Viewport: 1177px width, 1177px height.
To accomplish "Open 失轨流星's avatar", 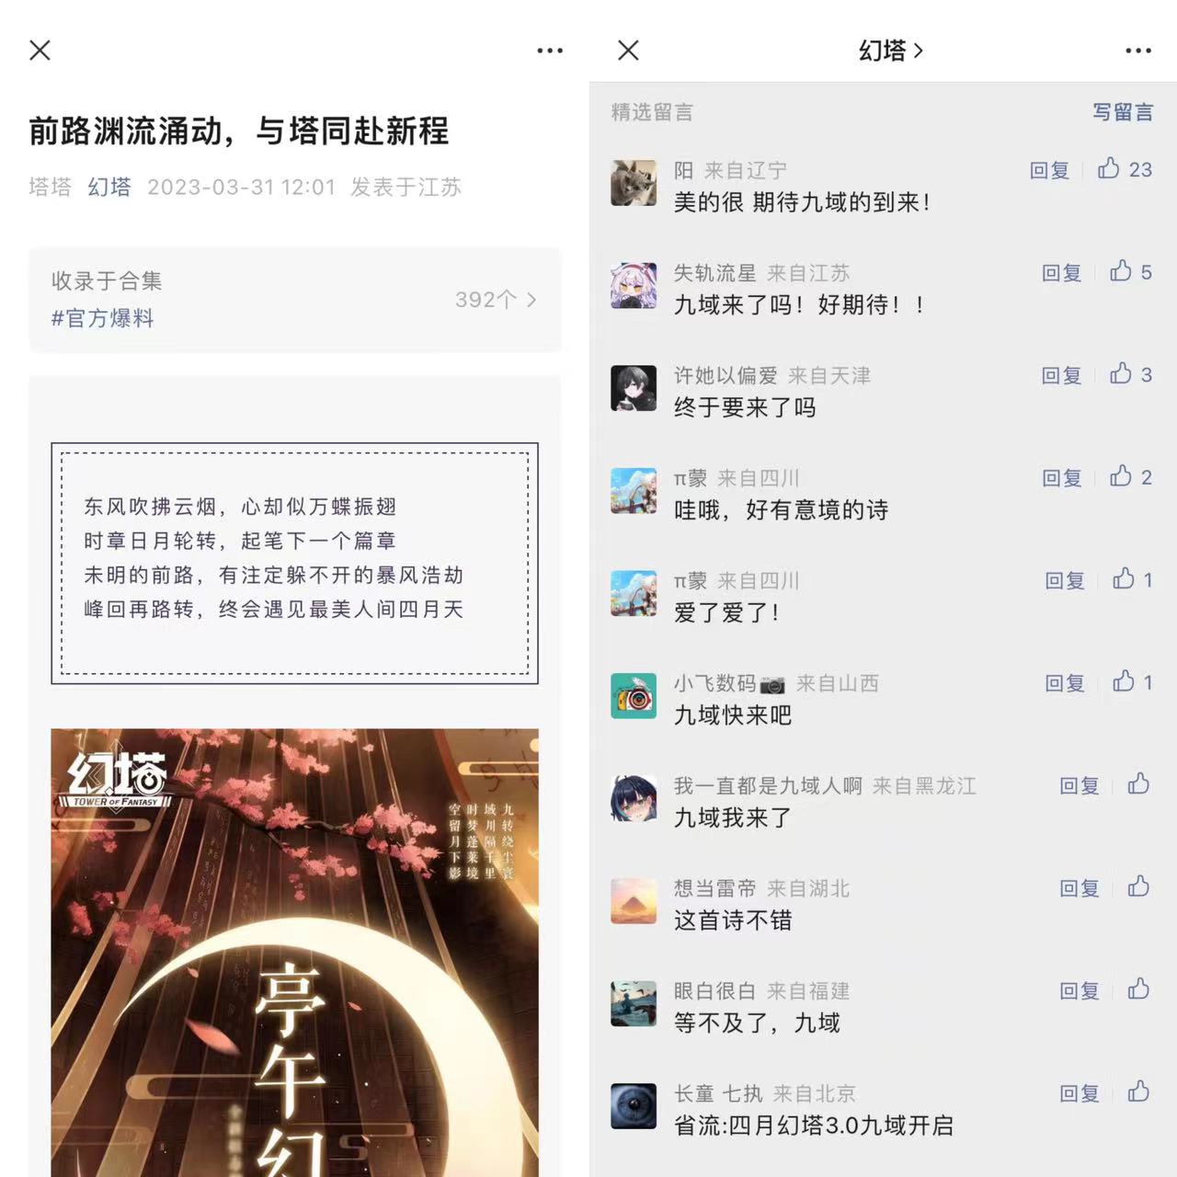I will click(x=634, y=286).
